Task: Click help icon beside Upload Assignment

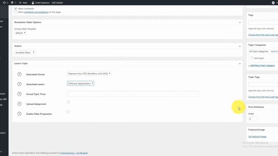Action: tap(19, 104)
